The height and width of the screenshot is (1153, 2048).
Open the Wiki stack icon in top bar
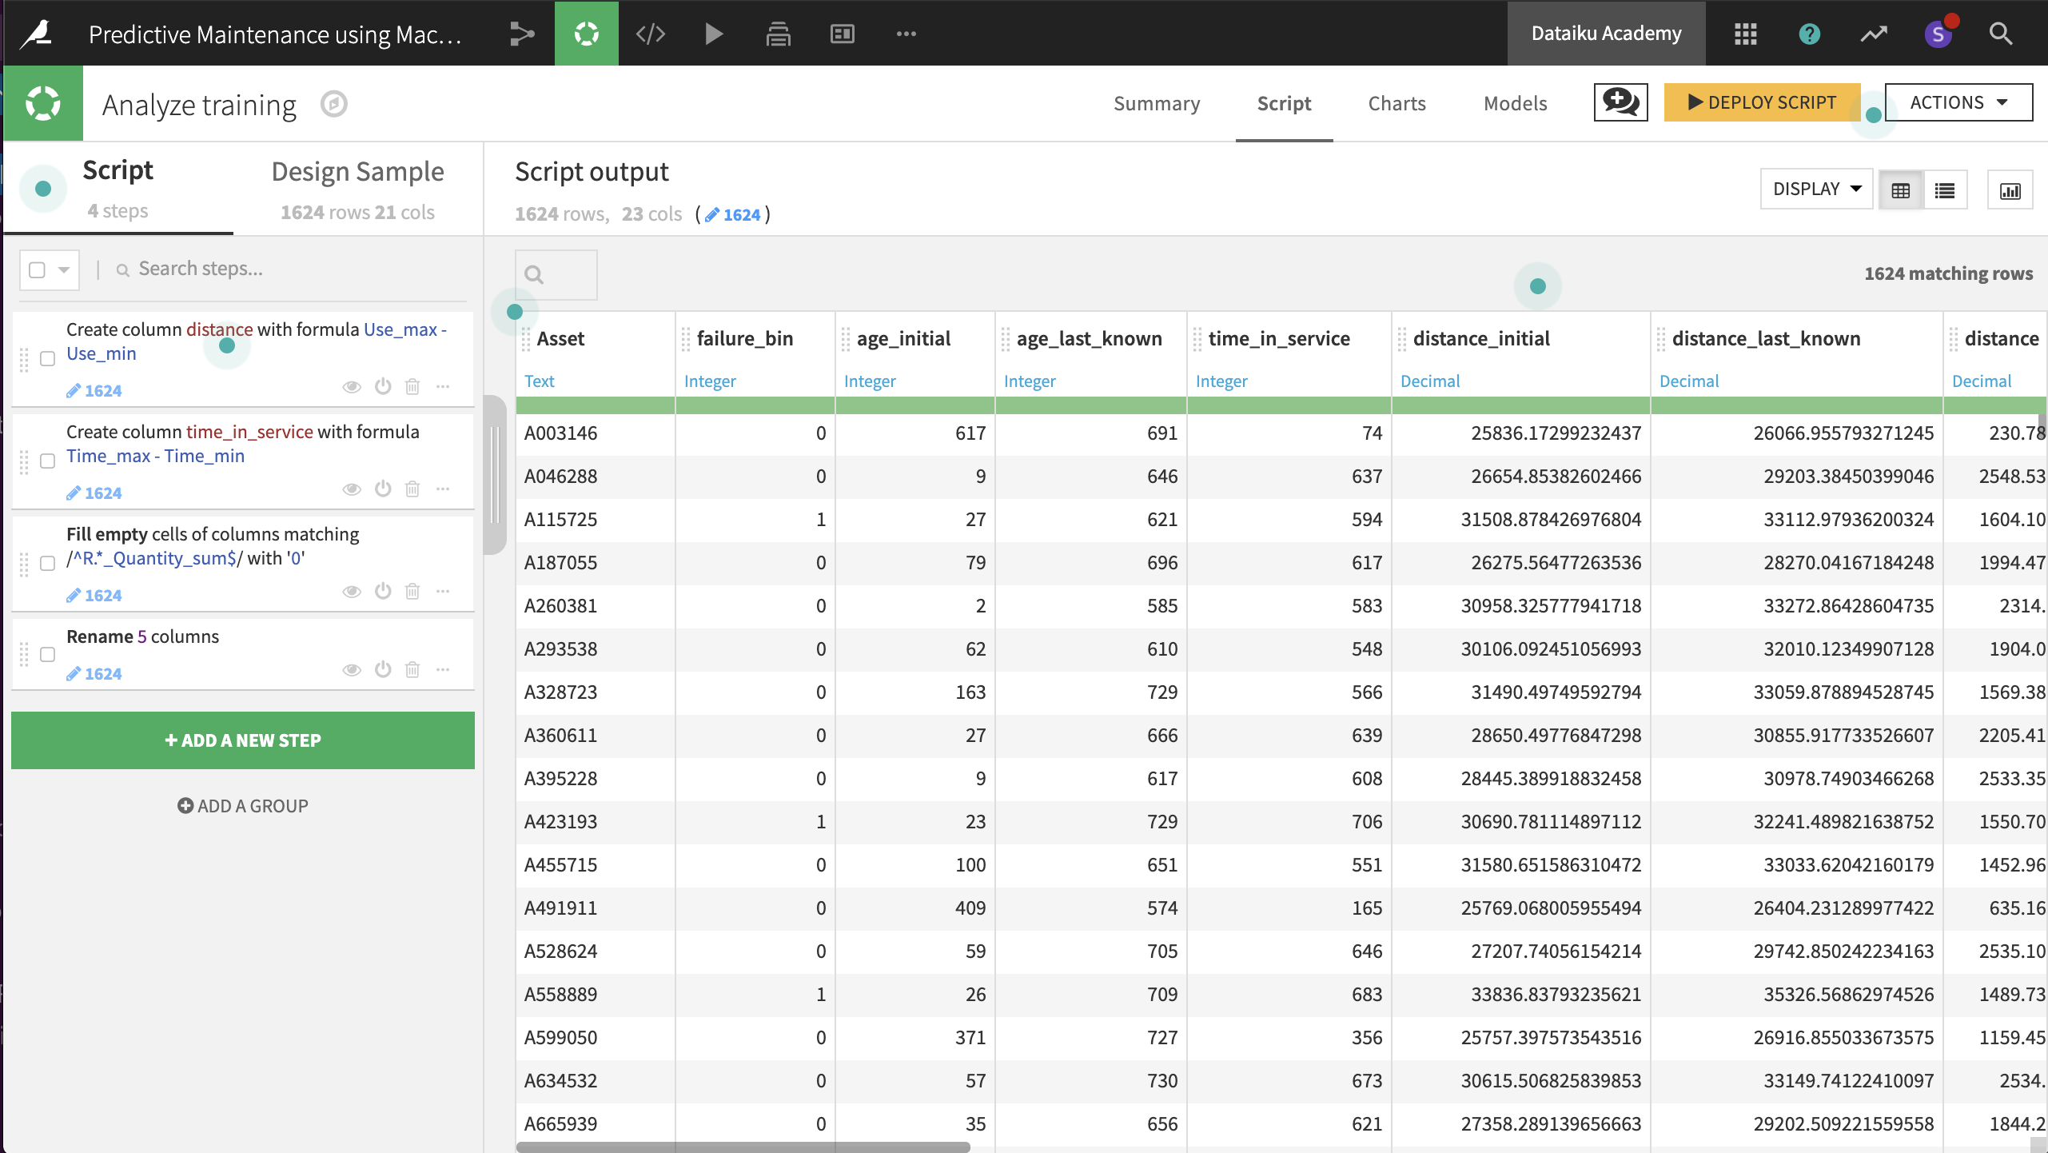(x=778, y=34)
